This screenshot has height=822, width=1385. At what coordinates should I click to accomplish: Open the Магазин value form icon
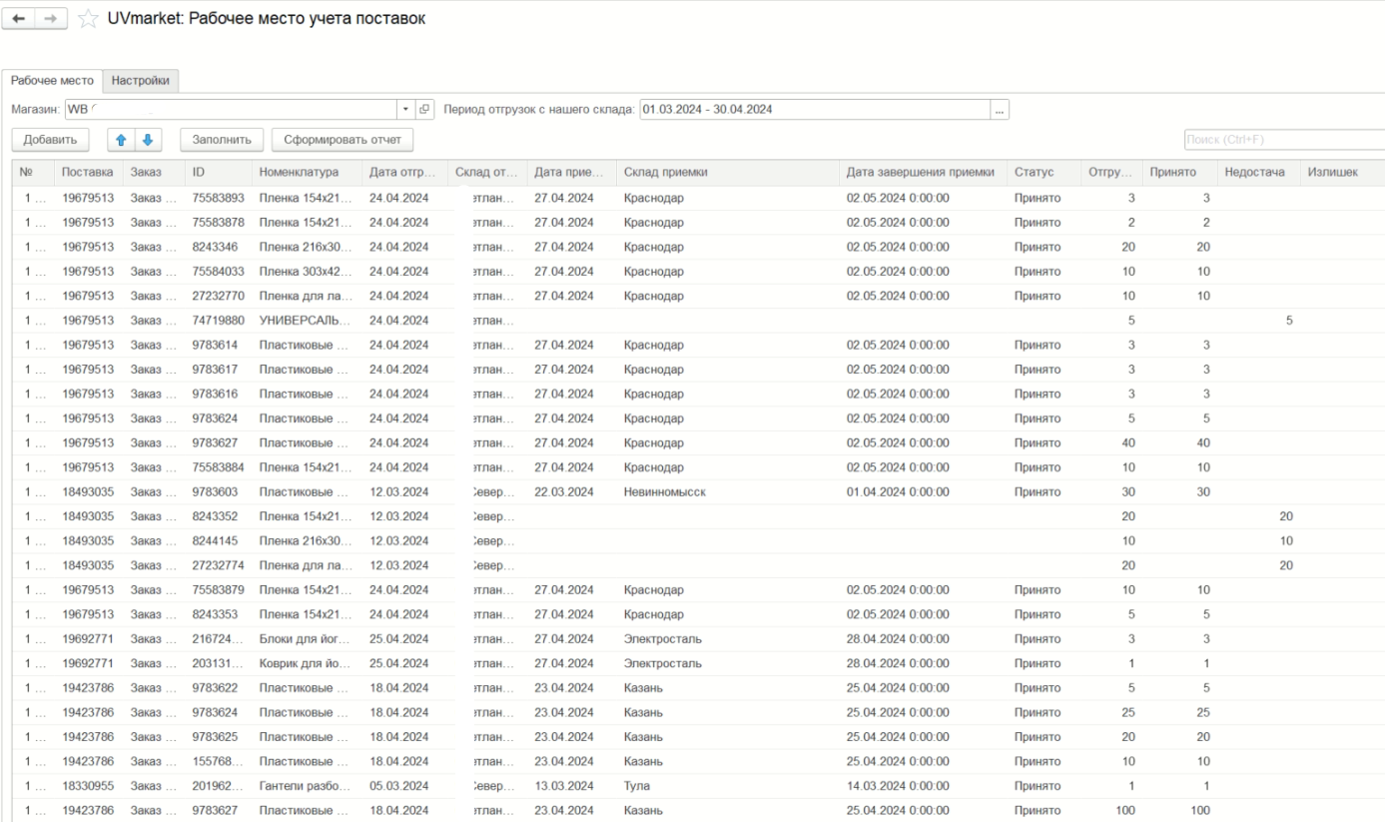point(424,108)
